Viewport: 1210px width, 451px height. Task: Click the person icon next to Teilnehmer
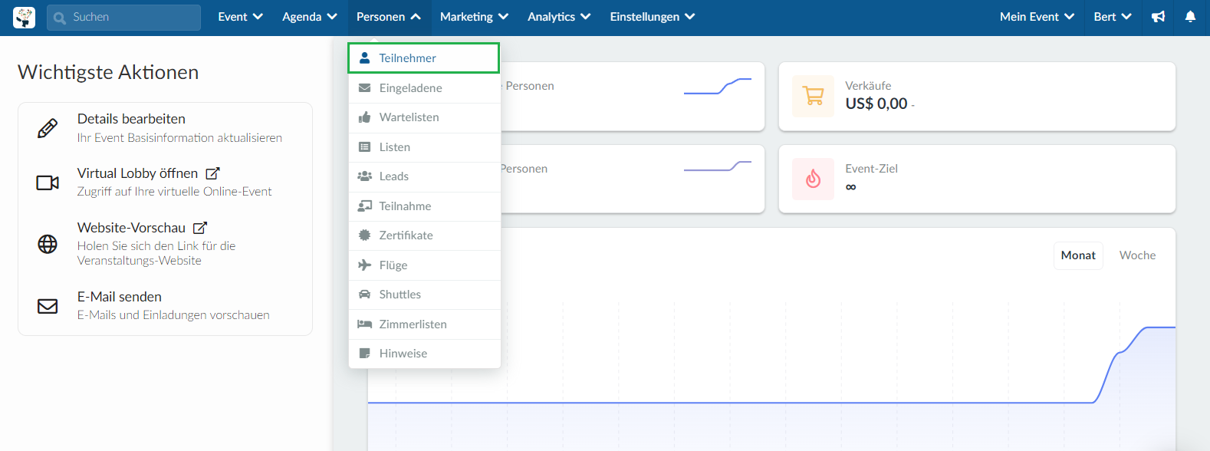point(365,58)
